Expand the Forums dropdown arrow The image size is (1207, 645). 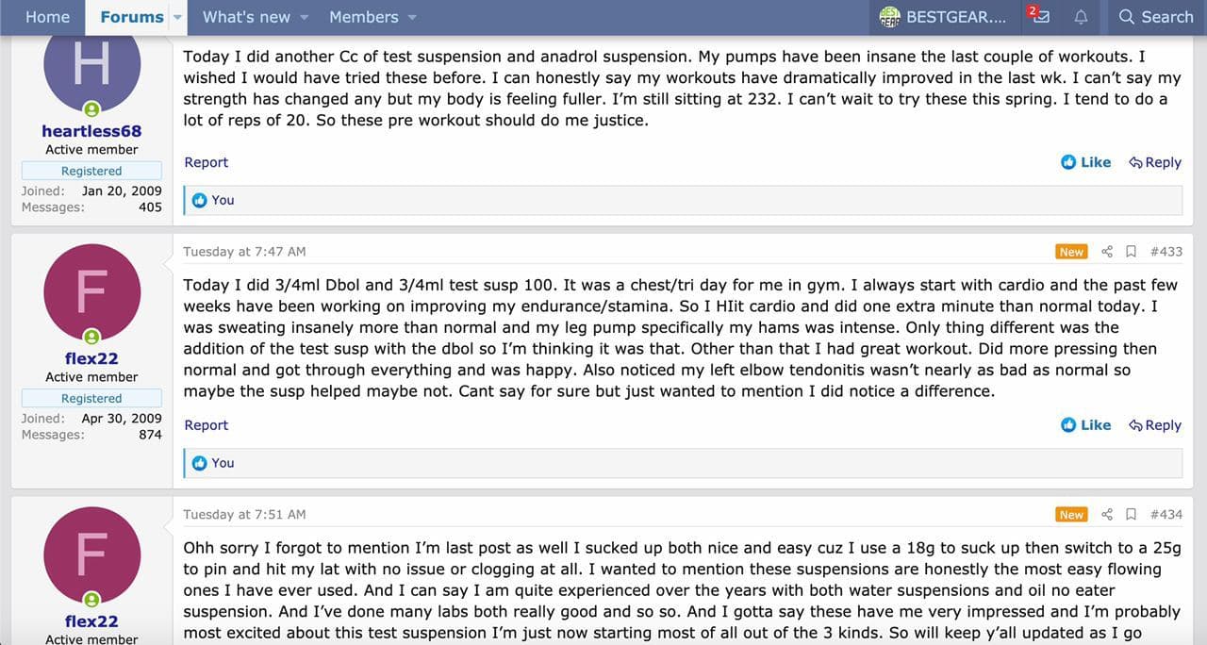[177, 17]
